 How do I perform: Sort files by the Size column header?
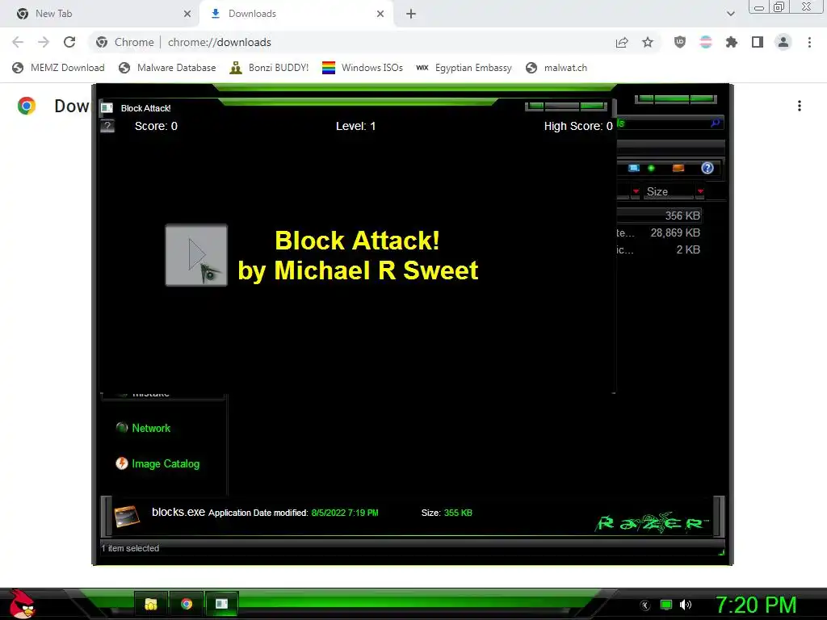tap(668, 191)
